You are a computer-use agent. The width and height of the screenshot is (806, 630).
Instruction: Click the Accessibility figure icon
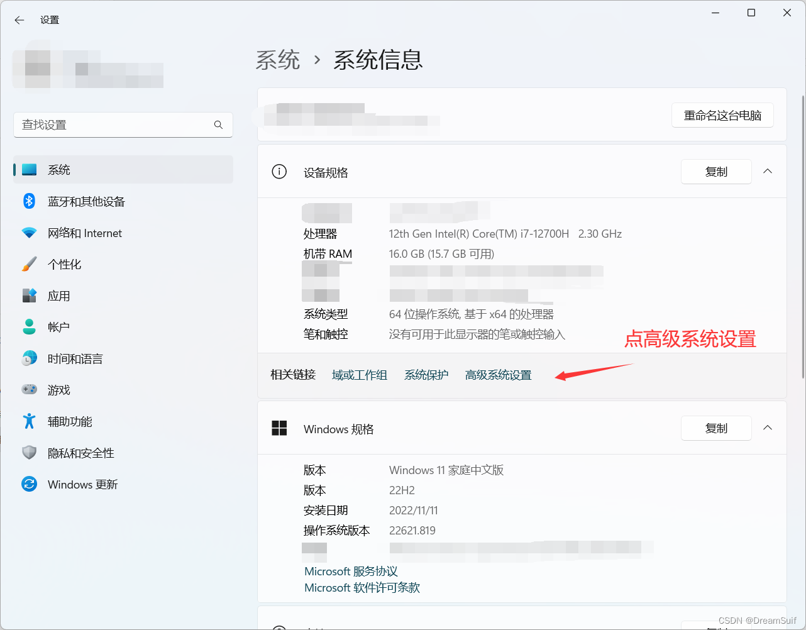tap(30, 421)
